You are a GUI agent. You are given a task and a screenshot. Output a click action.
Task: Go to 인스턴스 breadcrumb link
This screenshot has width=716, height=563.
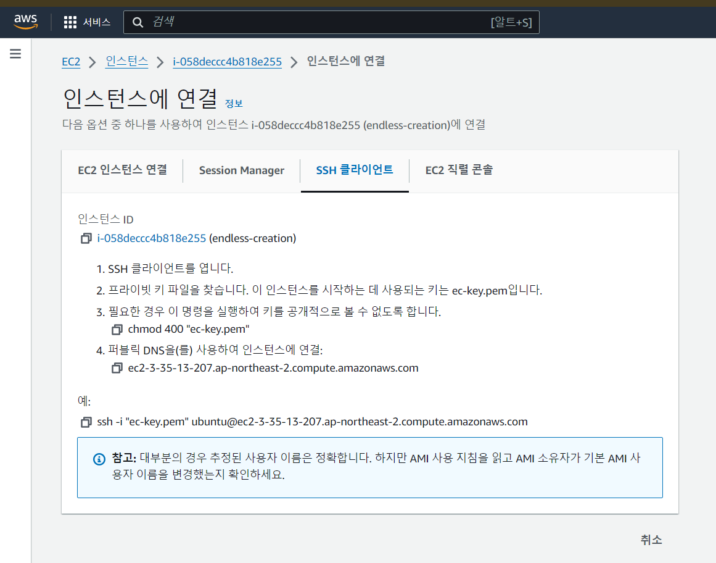[126, 61]
